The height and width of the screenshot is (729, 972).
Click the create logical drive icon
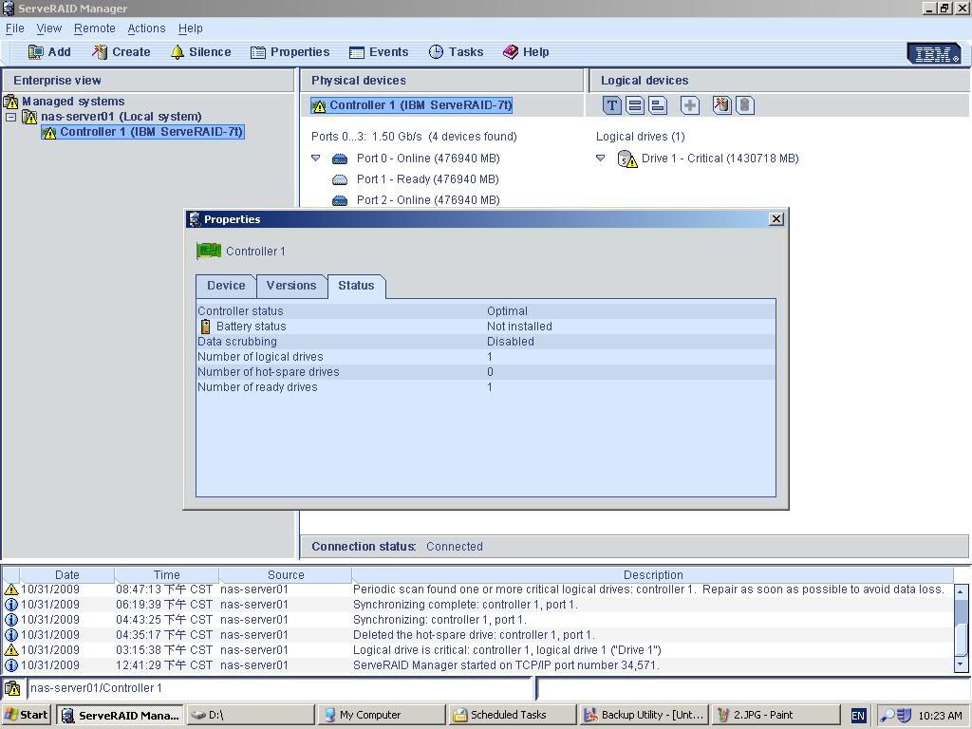click(721, 105)
